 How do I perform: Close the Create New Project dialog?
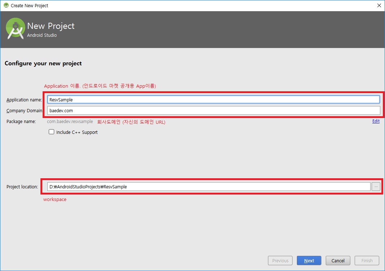[x=379, y=5]
